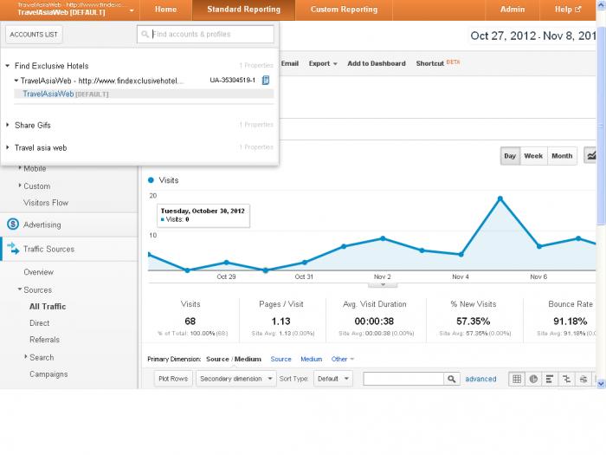606x455 pixels.
Task: Click the Advertising dollar icon
Action: pos(13,224)
